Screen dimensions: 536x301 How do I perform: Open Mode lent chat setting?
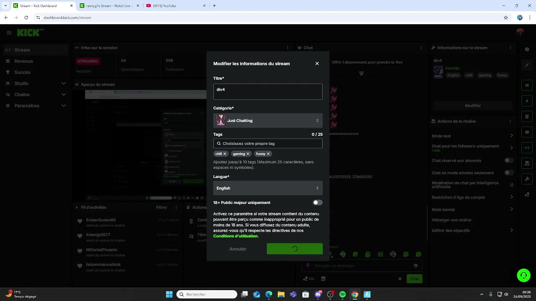(x=473, y=136)
